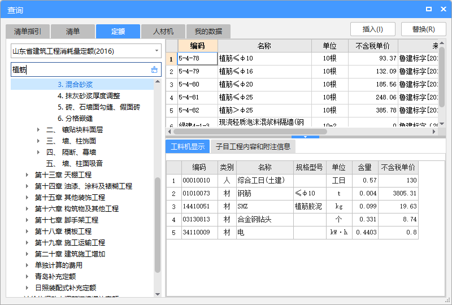Select material row 14410051 SHZ
This screenshot has height=305, width=452.
tap(292, 206)
